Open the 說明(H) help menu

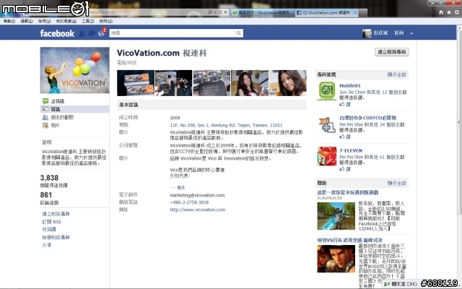click(x=106, y=21)
